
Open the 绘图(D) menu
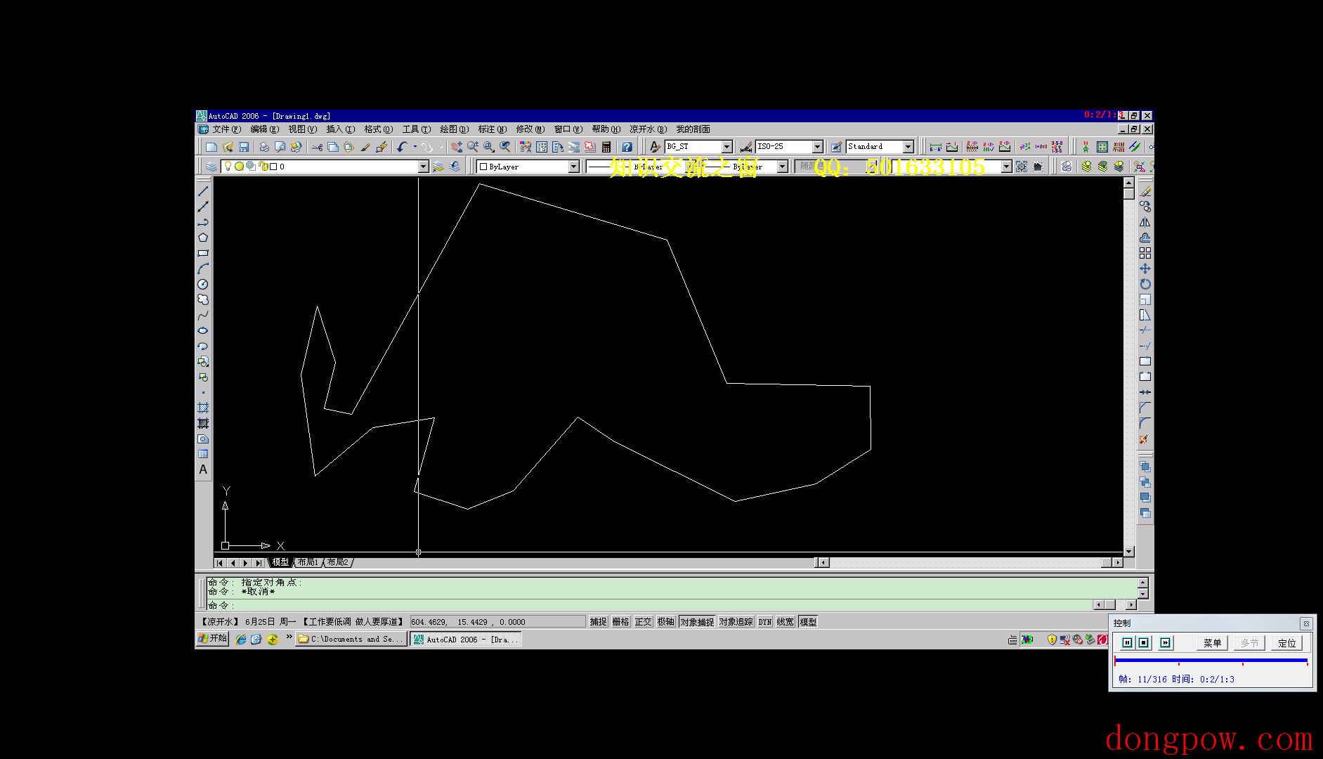point(454,129)
